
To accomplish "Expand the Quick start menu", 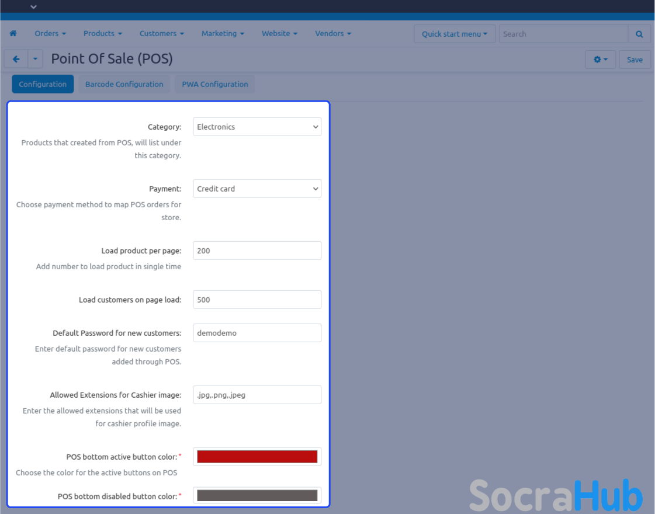I will pyautogui.click(x=454, y=34).
